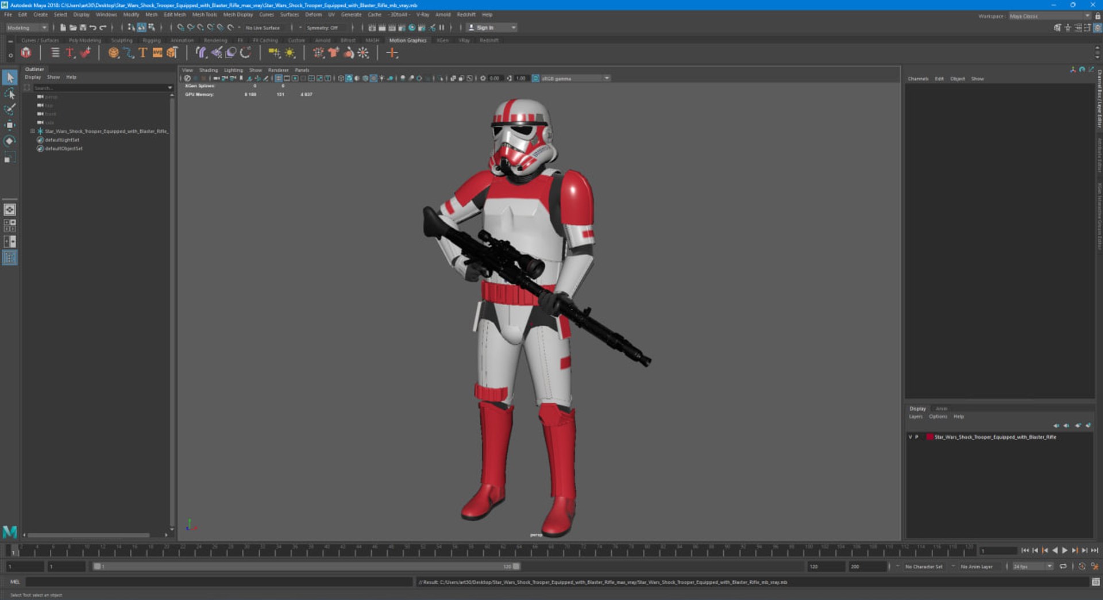Click the Play backwards button
The width and height of the screenshot is (1103, 600).
[1055, 551]
